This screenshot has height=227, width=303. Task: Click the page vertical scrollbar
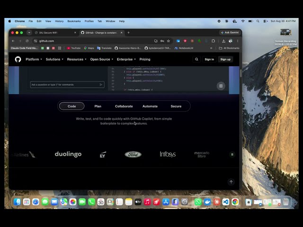(x=241, y=73)
